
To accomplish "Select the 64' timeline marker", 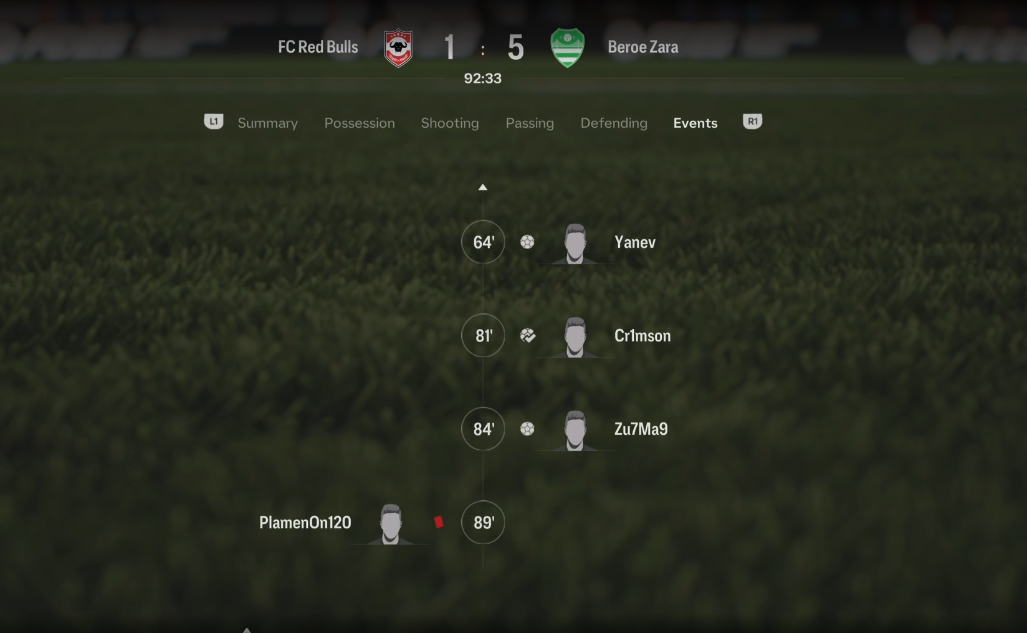I will coord(483,242).
